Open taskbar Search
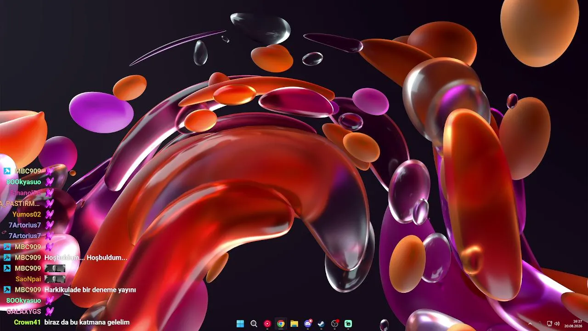 pos(254,324)
